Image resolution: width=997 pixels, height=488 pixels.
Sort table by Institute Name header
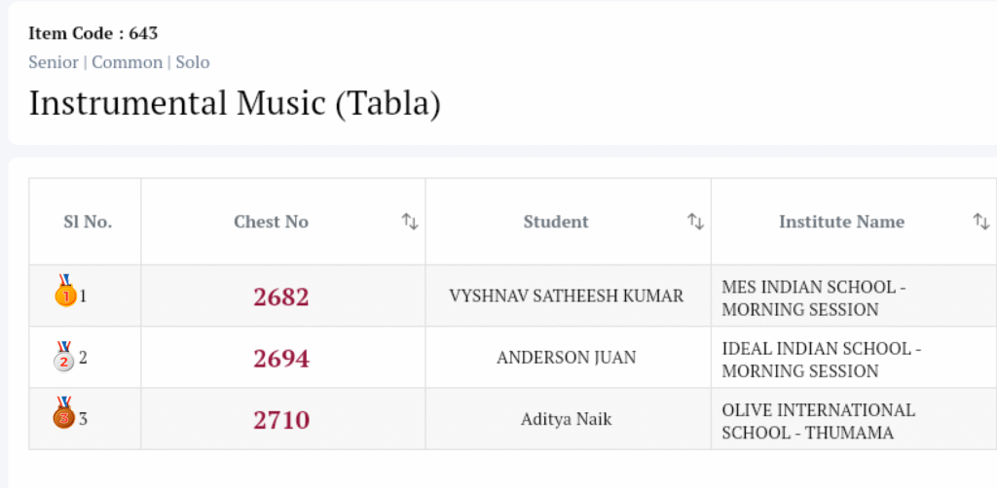[x=841, y=222]
